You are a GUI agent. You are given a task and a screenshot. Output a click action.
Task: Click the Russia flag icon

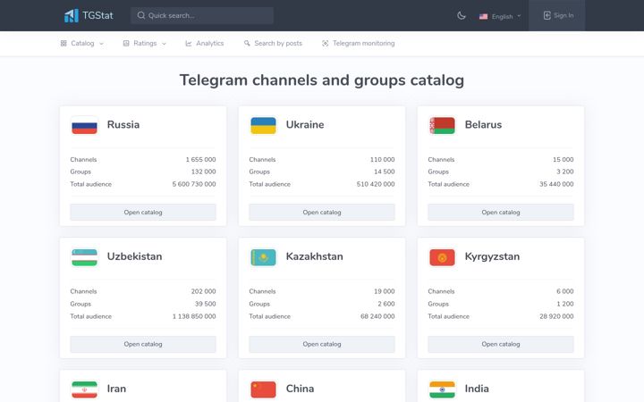tap(85, 126)
